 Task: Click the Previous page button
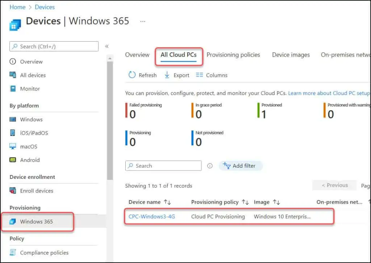coord(334,185)
